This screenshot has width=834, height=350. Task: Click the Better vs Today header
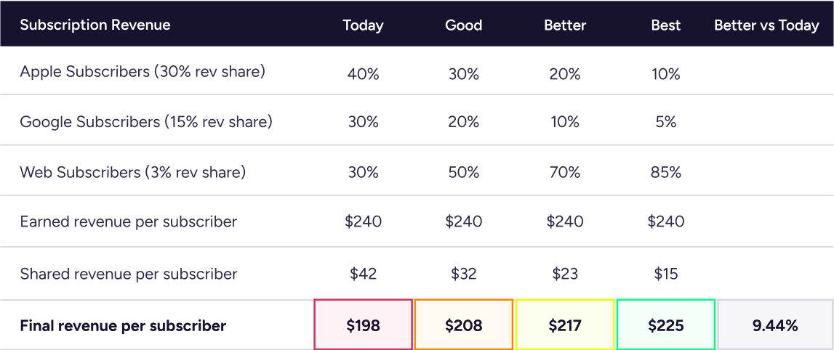(x=766, y=25)
